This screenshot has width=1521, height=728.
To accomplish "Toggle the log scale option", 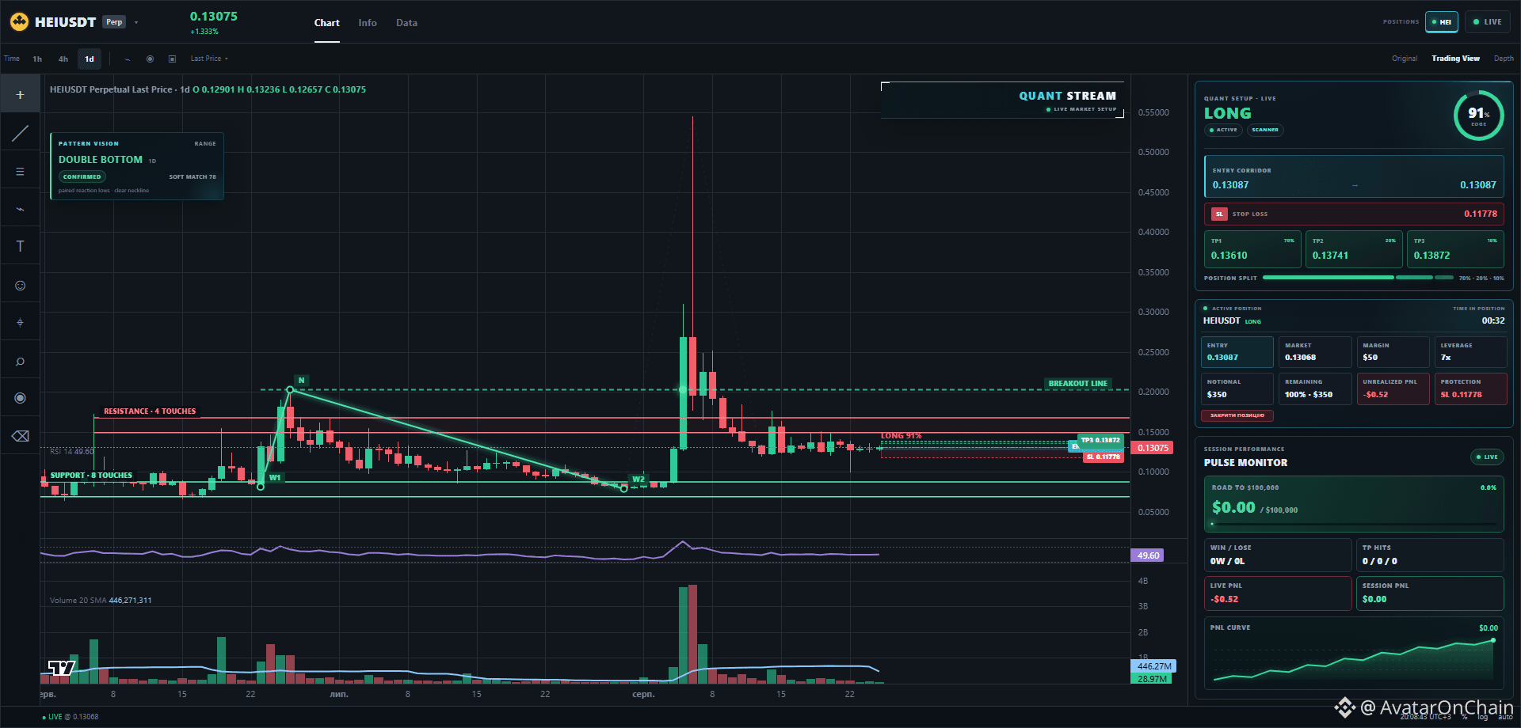I will tap(1482, 717).
